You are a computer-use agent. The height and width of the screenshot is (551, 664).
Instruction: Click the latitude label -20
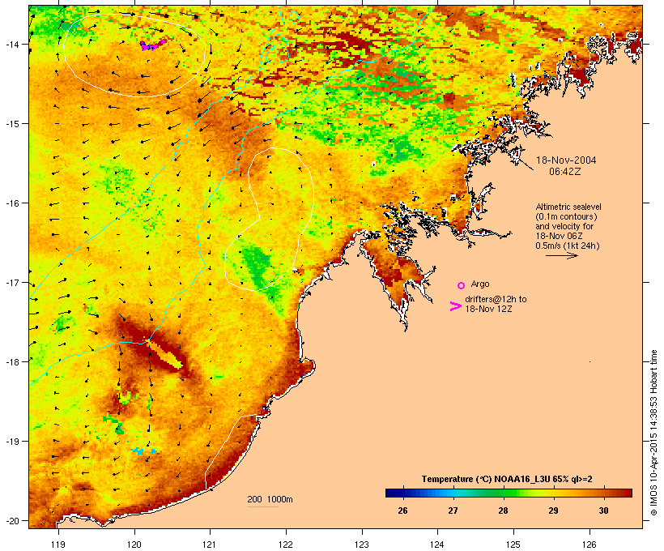[x=11, y=520]
